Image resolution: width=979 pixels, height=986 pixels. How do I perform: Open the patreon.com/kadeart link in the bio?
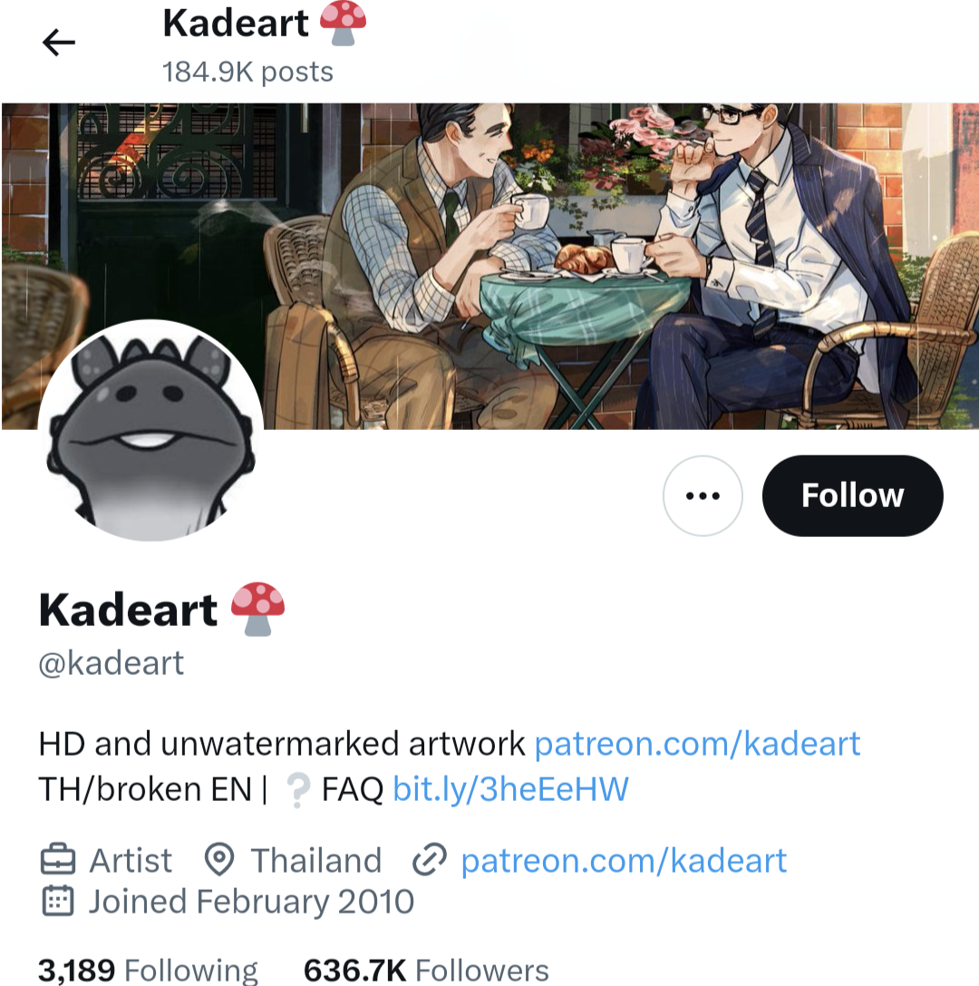tap(697, 744)
